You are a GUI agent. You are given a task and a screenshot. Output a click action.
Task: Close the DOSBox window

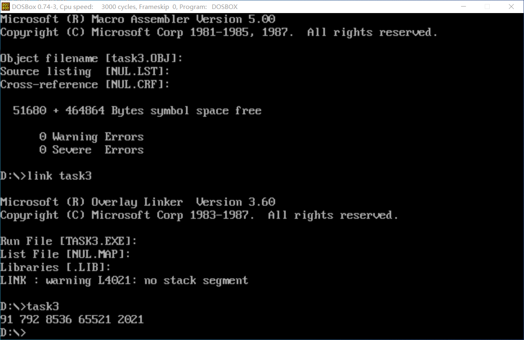click(x=511, y=7)
